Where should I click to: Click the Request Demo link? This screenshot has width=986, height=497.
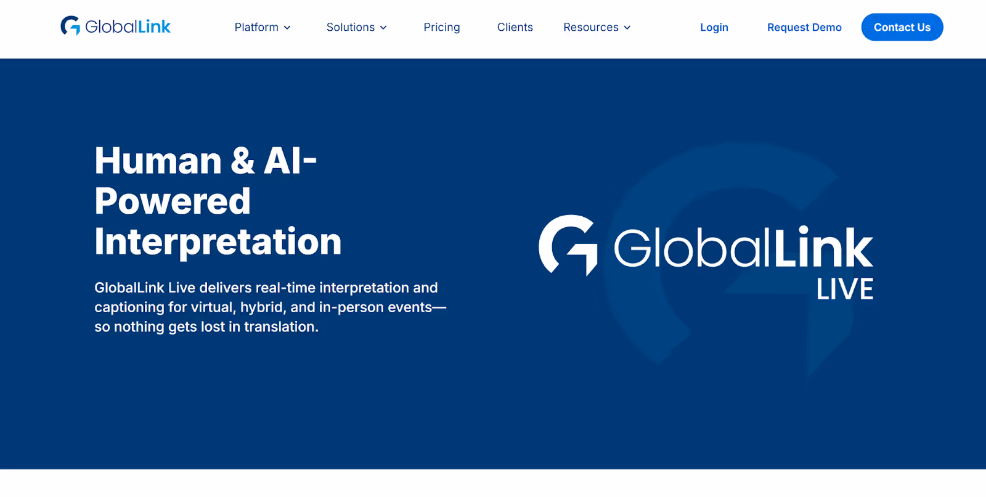804,27
